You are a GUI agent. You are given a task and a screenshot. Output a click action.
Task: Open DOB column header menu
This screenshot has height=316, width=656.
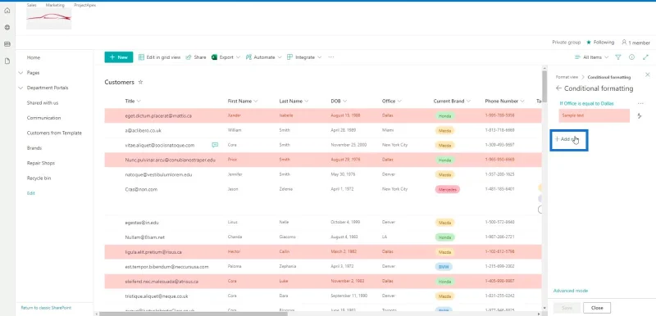[x=339, y=101]
